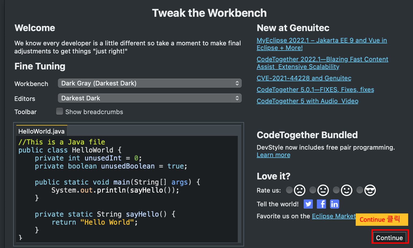Click the 'private int unusedInt = 0;' line
413x248 pixels.
(88, 158)
